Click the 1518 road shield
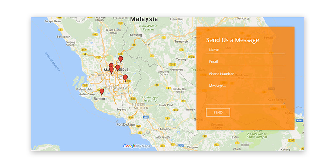 coord(172,64)
